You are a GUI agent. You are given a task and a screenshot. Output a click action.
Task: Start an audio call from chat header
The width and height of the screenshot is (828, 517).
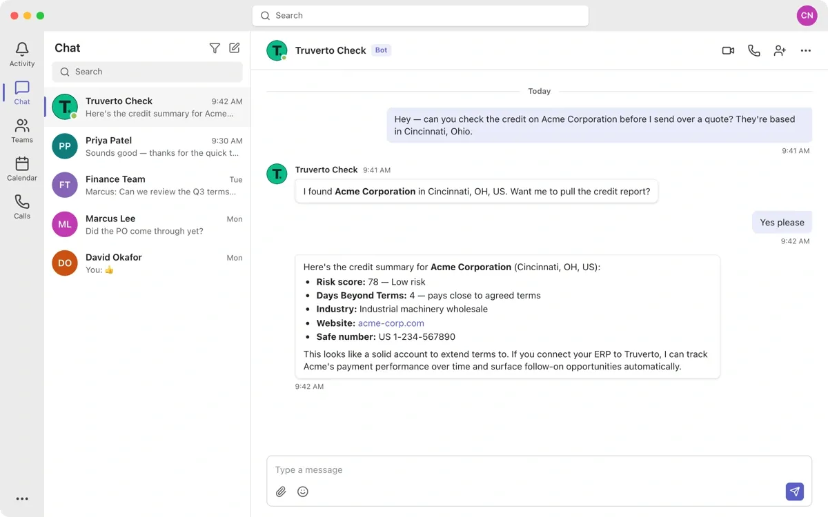click(x=754, y=50)
